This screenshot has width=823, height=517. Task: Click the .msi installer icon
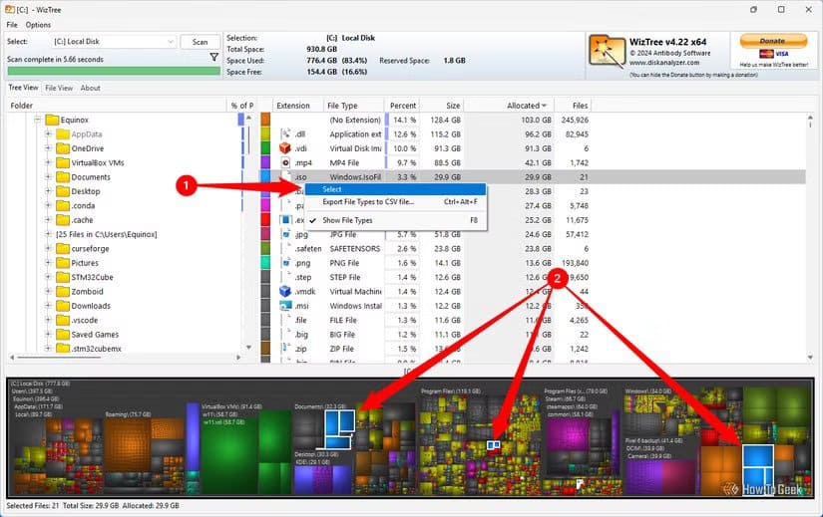coord(285,305)
